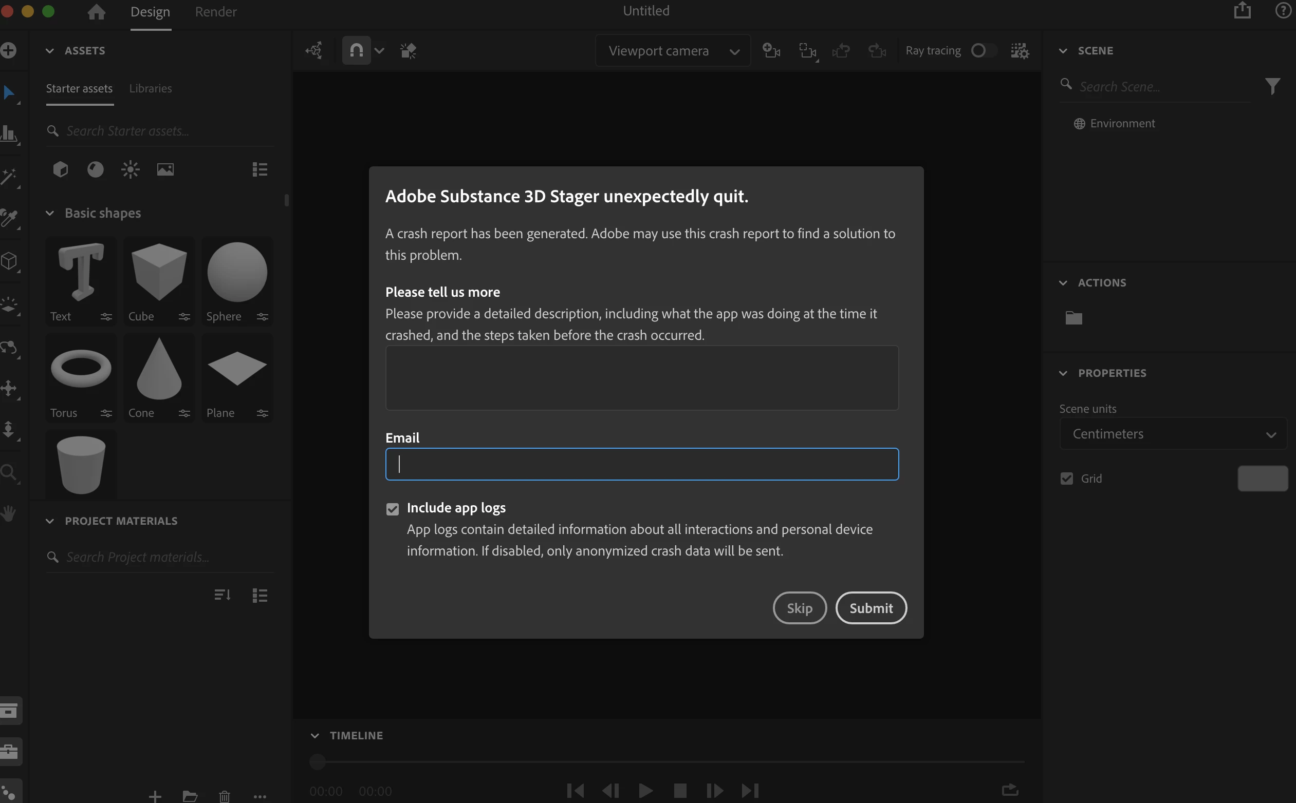Viewport: 1296px width, 803px height.
Task: Collapse the Basic shapes section
Action: click(x=50, y=213)
